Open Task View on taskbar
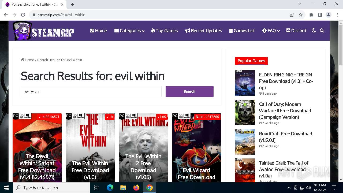Image resolution: width=343 pixels, height=193 pixels. point(96,188)
